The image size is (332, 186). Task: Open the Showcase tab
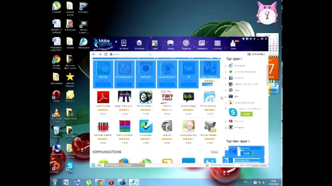(139, 44)
